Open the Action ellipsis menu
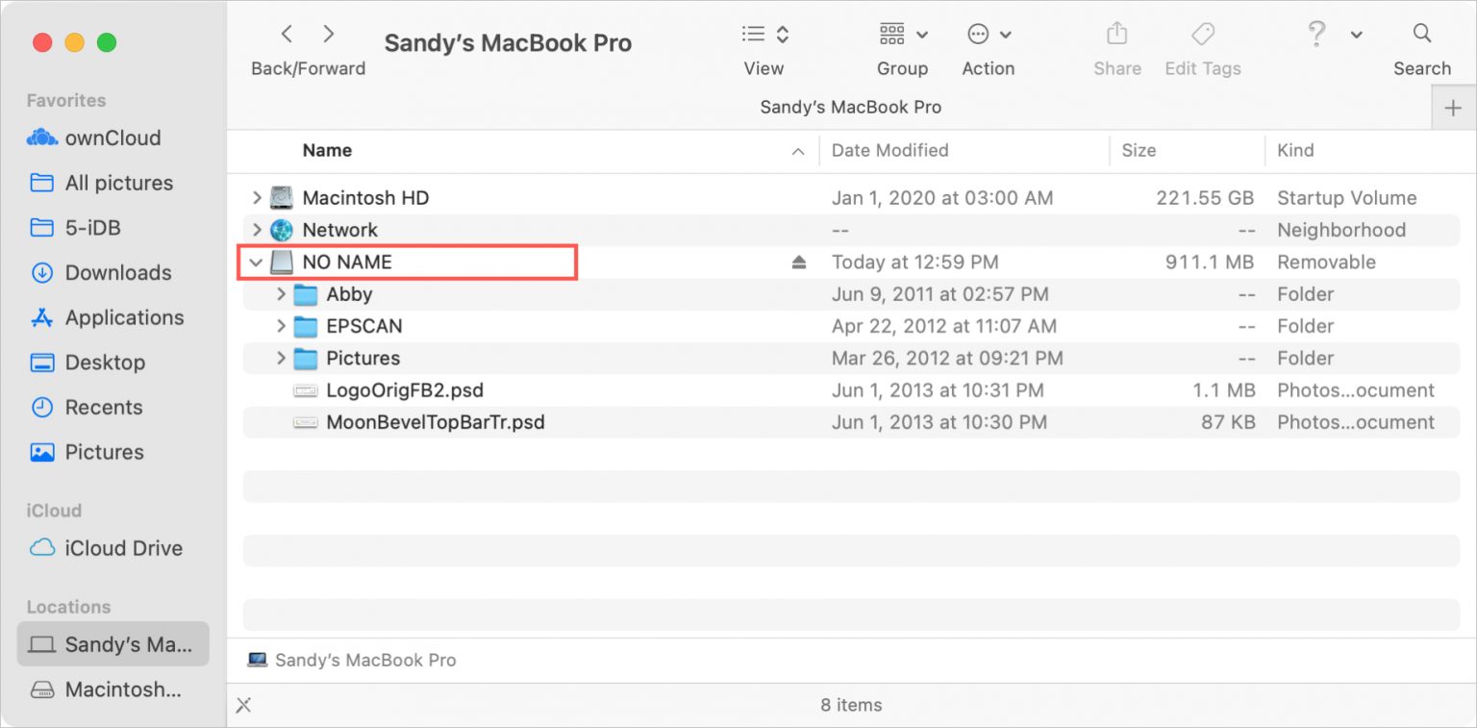 989,35
